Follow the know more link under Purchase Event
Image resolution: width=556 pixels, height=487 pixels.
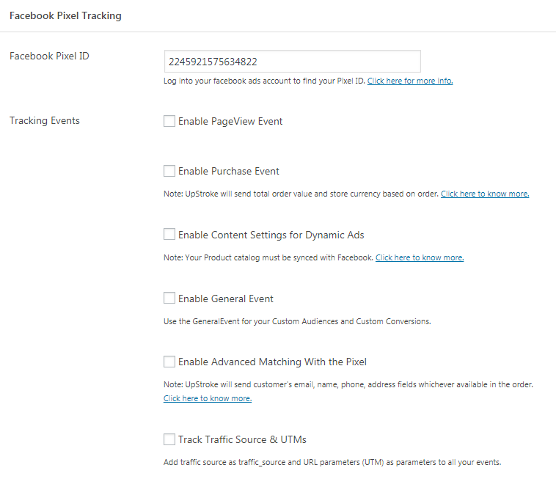click(485, 194)
